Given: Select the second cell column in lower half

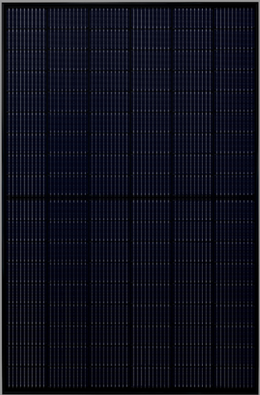Looking at the screenshot, I should [x=68, y=294].
